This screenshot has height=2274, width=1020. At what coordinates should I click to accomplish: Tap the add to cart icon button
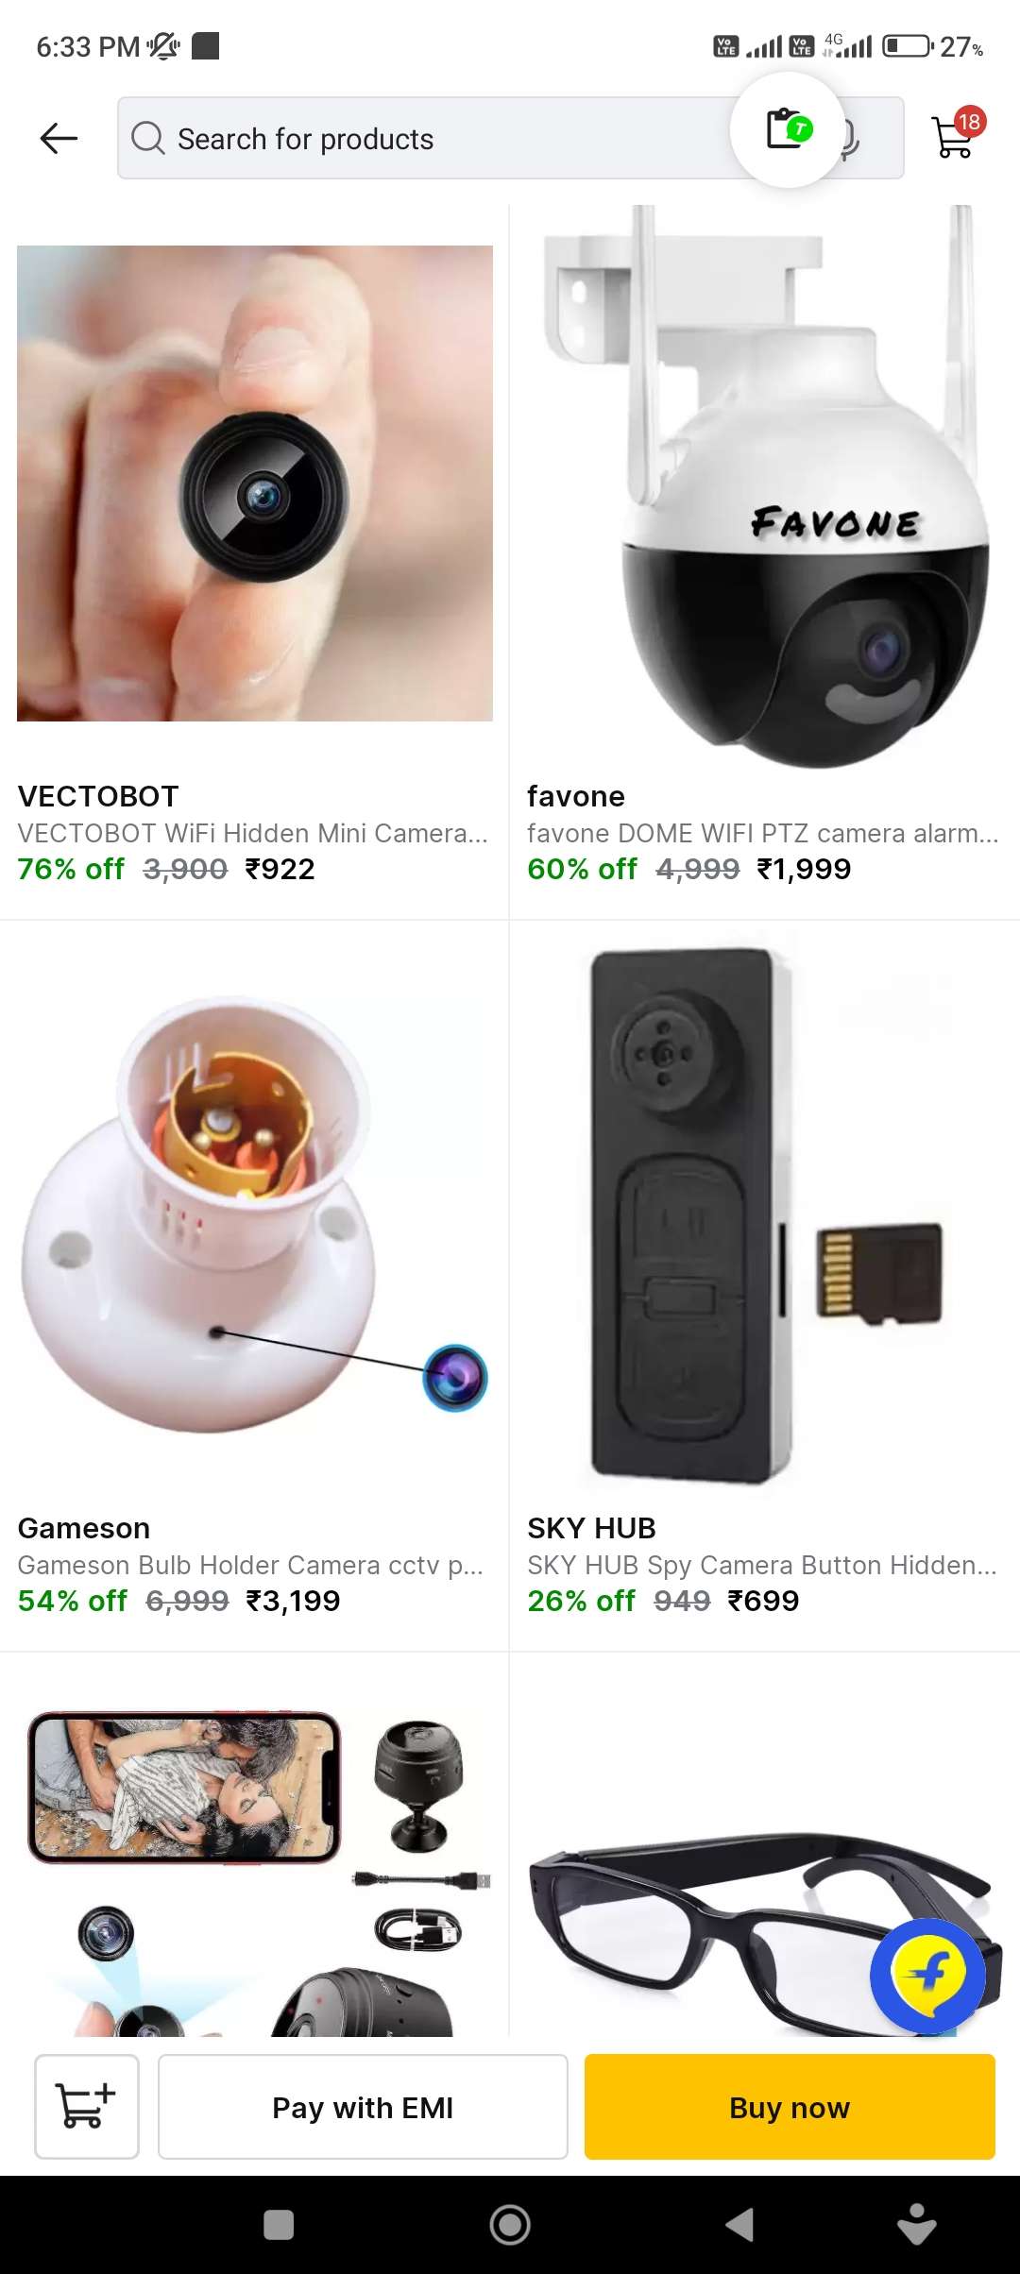(x=87, y=2106)
